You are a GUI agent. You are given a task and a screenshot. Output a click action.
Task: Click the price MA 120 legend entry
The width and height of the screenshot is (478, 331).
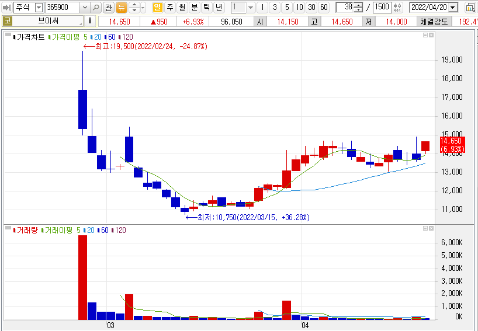(x=126, y=37)
